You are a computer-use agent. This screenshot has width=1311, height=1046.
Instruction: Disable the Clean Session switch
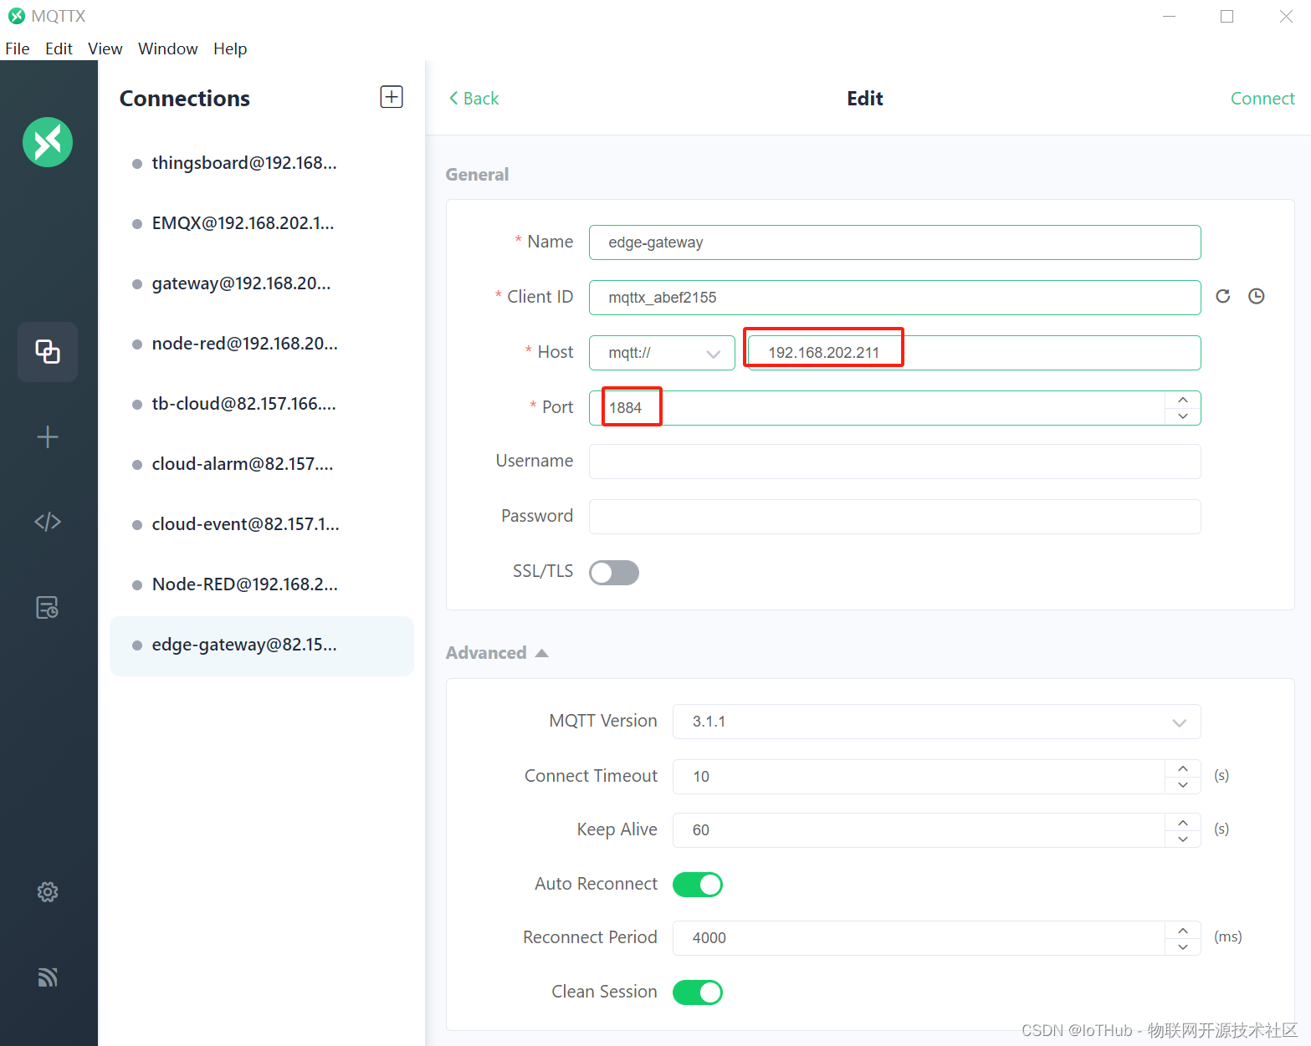point(698,992)
